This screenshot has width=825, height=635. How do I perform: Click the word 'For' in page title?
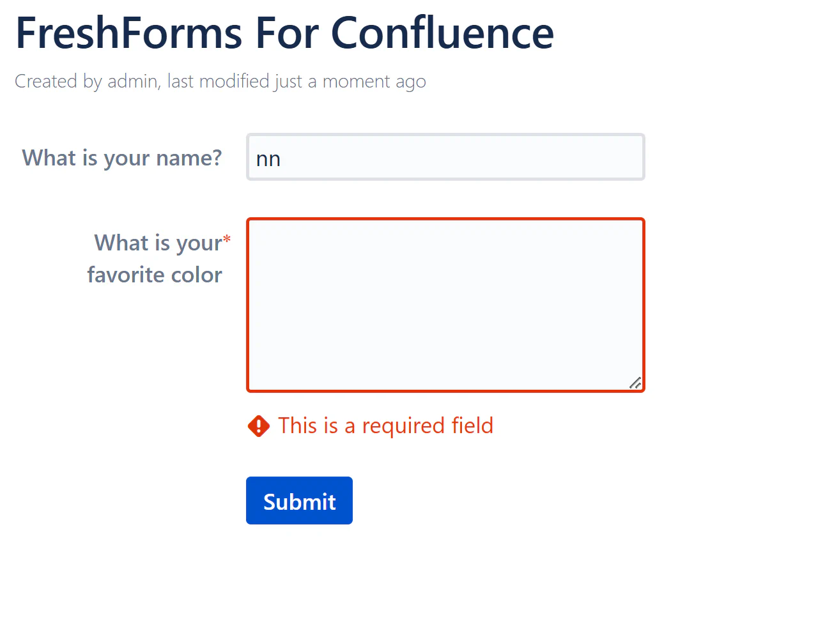point(286,33)
